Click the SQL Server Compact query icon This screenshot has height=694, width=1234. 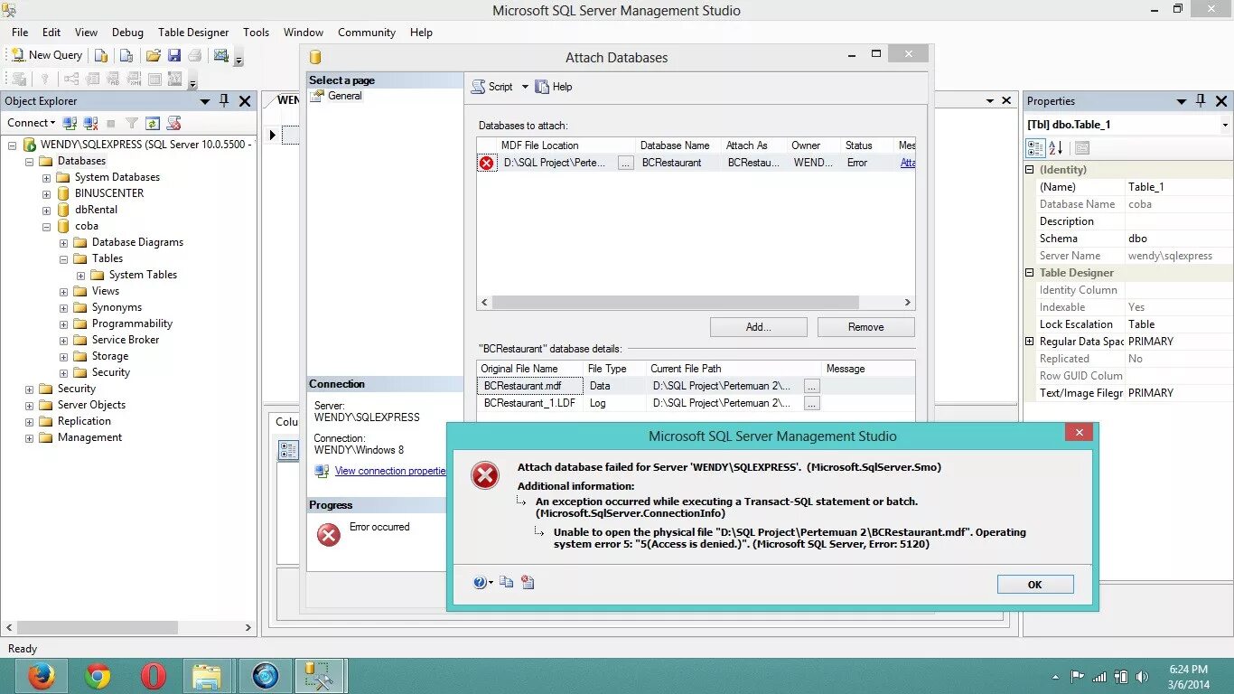pyautogui.click(x=126, y=55)
